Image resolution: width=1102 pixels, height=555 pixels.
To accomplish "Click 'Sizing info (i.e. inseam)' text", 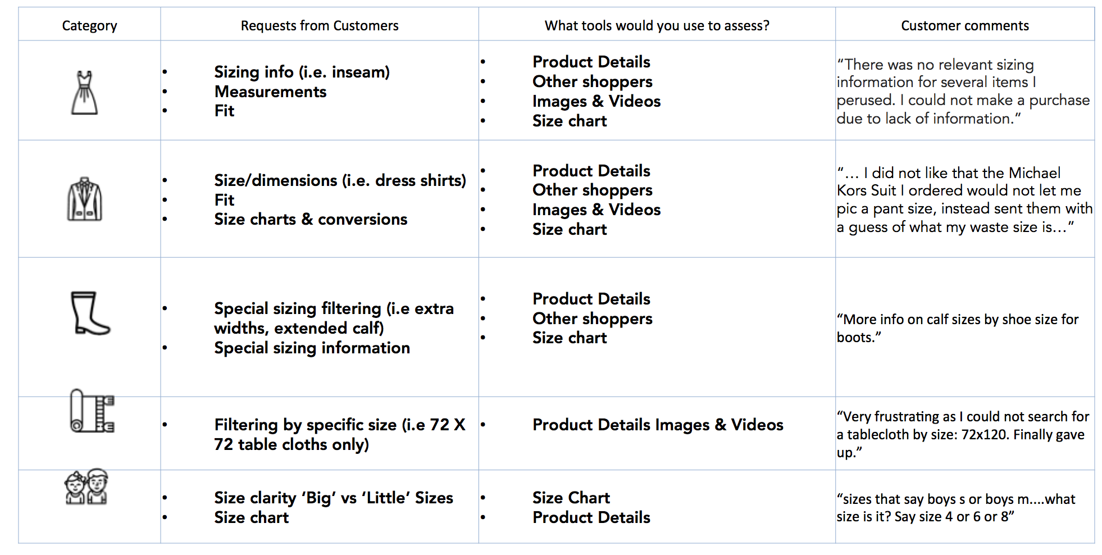I will pyautogui.click(x=302, y=72).
